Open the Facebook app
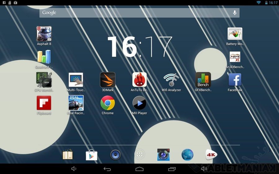279x174 pixels. (x=235, y=80)
